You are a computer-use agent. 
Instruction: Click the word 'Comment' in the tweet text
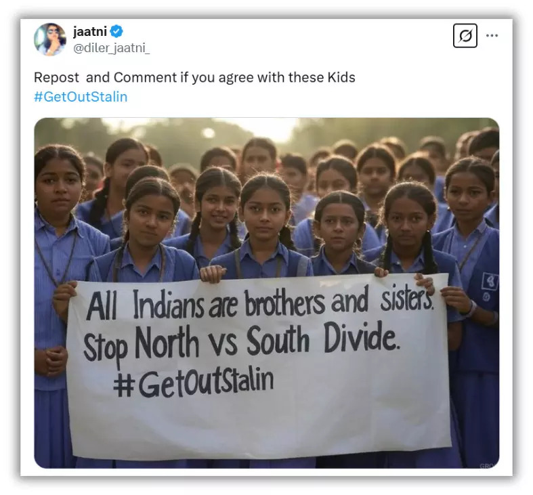pyautogui.click(x=145, y=77)
